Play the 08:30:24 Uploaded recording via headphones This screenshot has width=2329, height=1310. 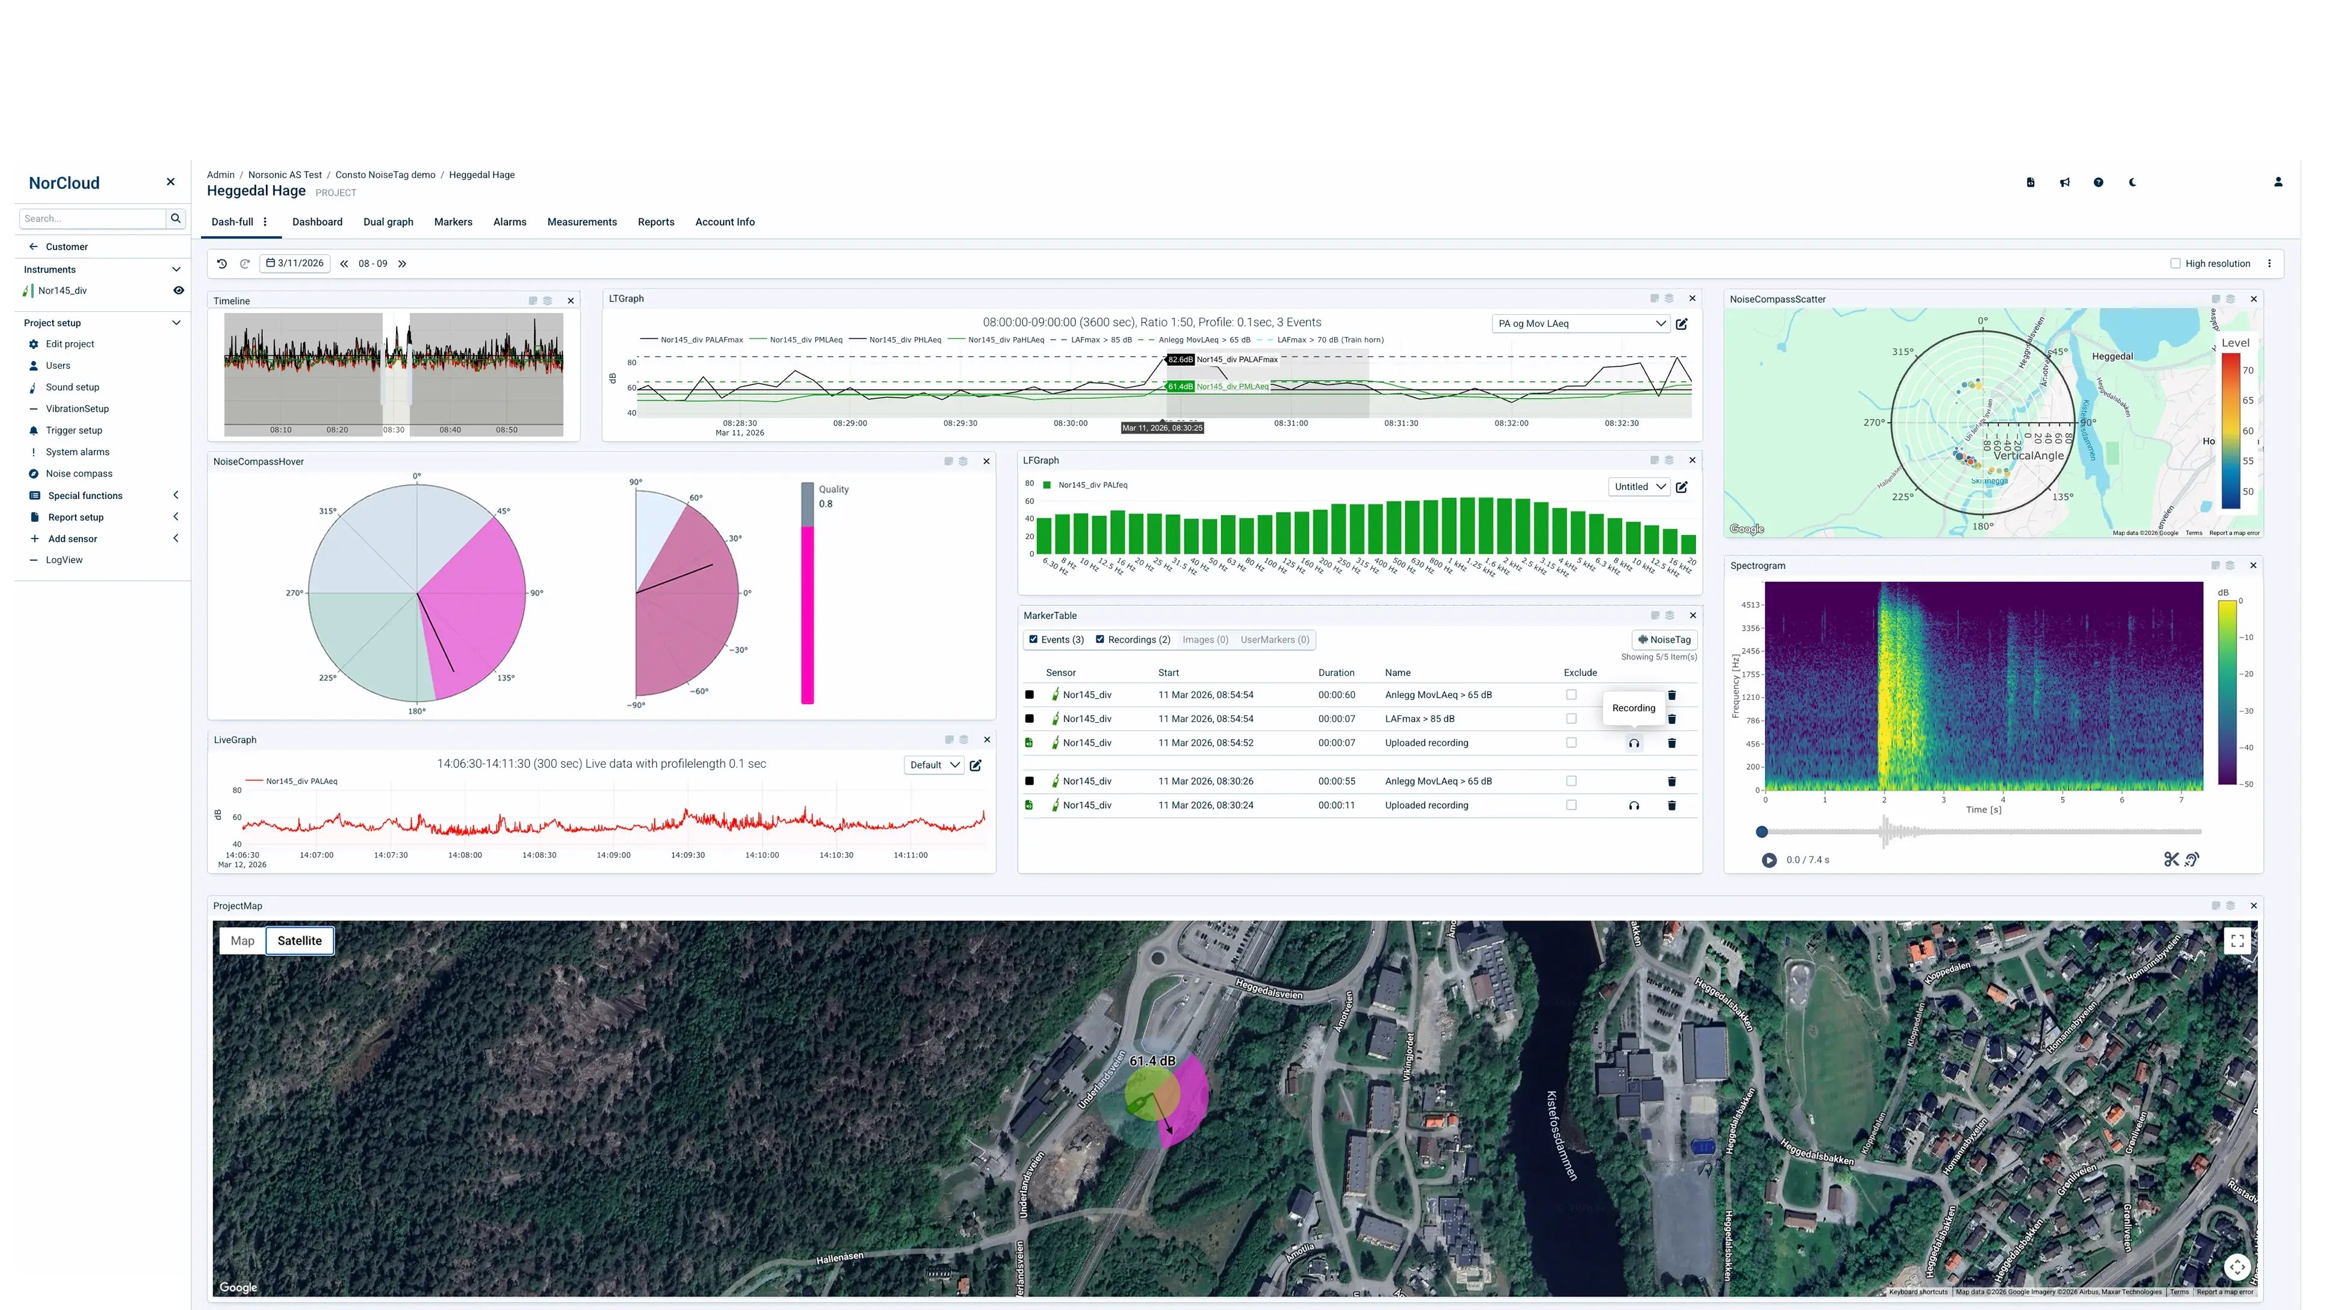[x=1634, y=806]
